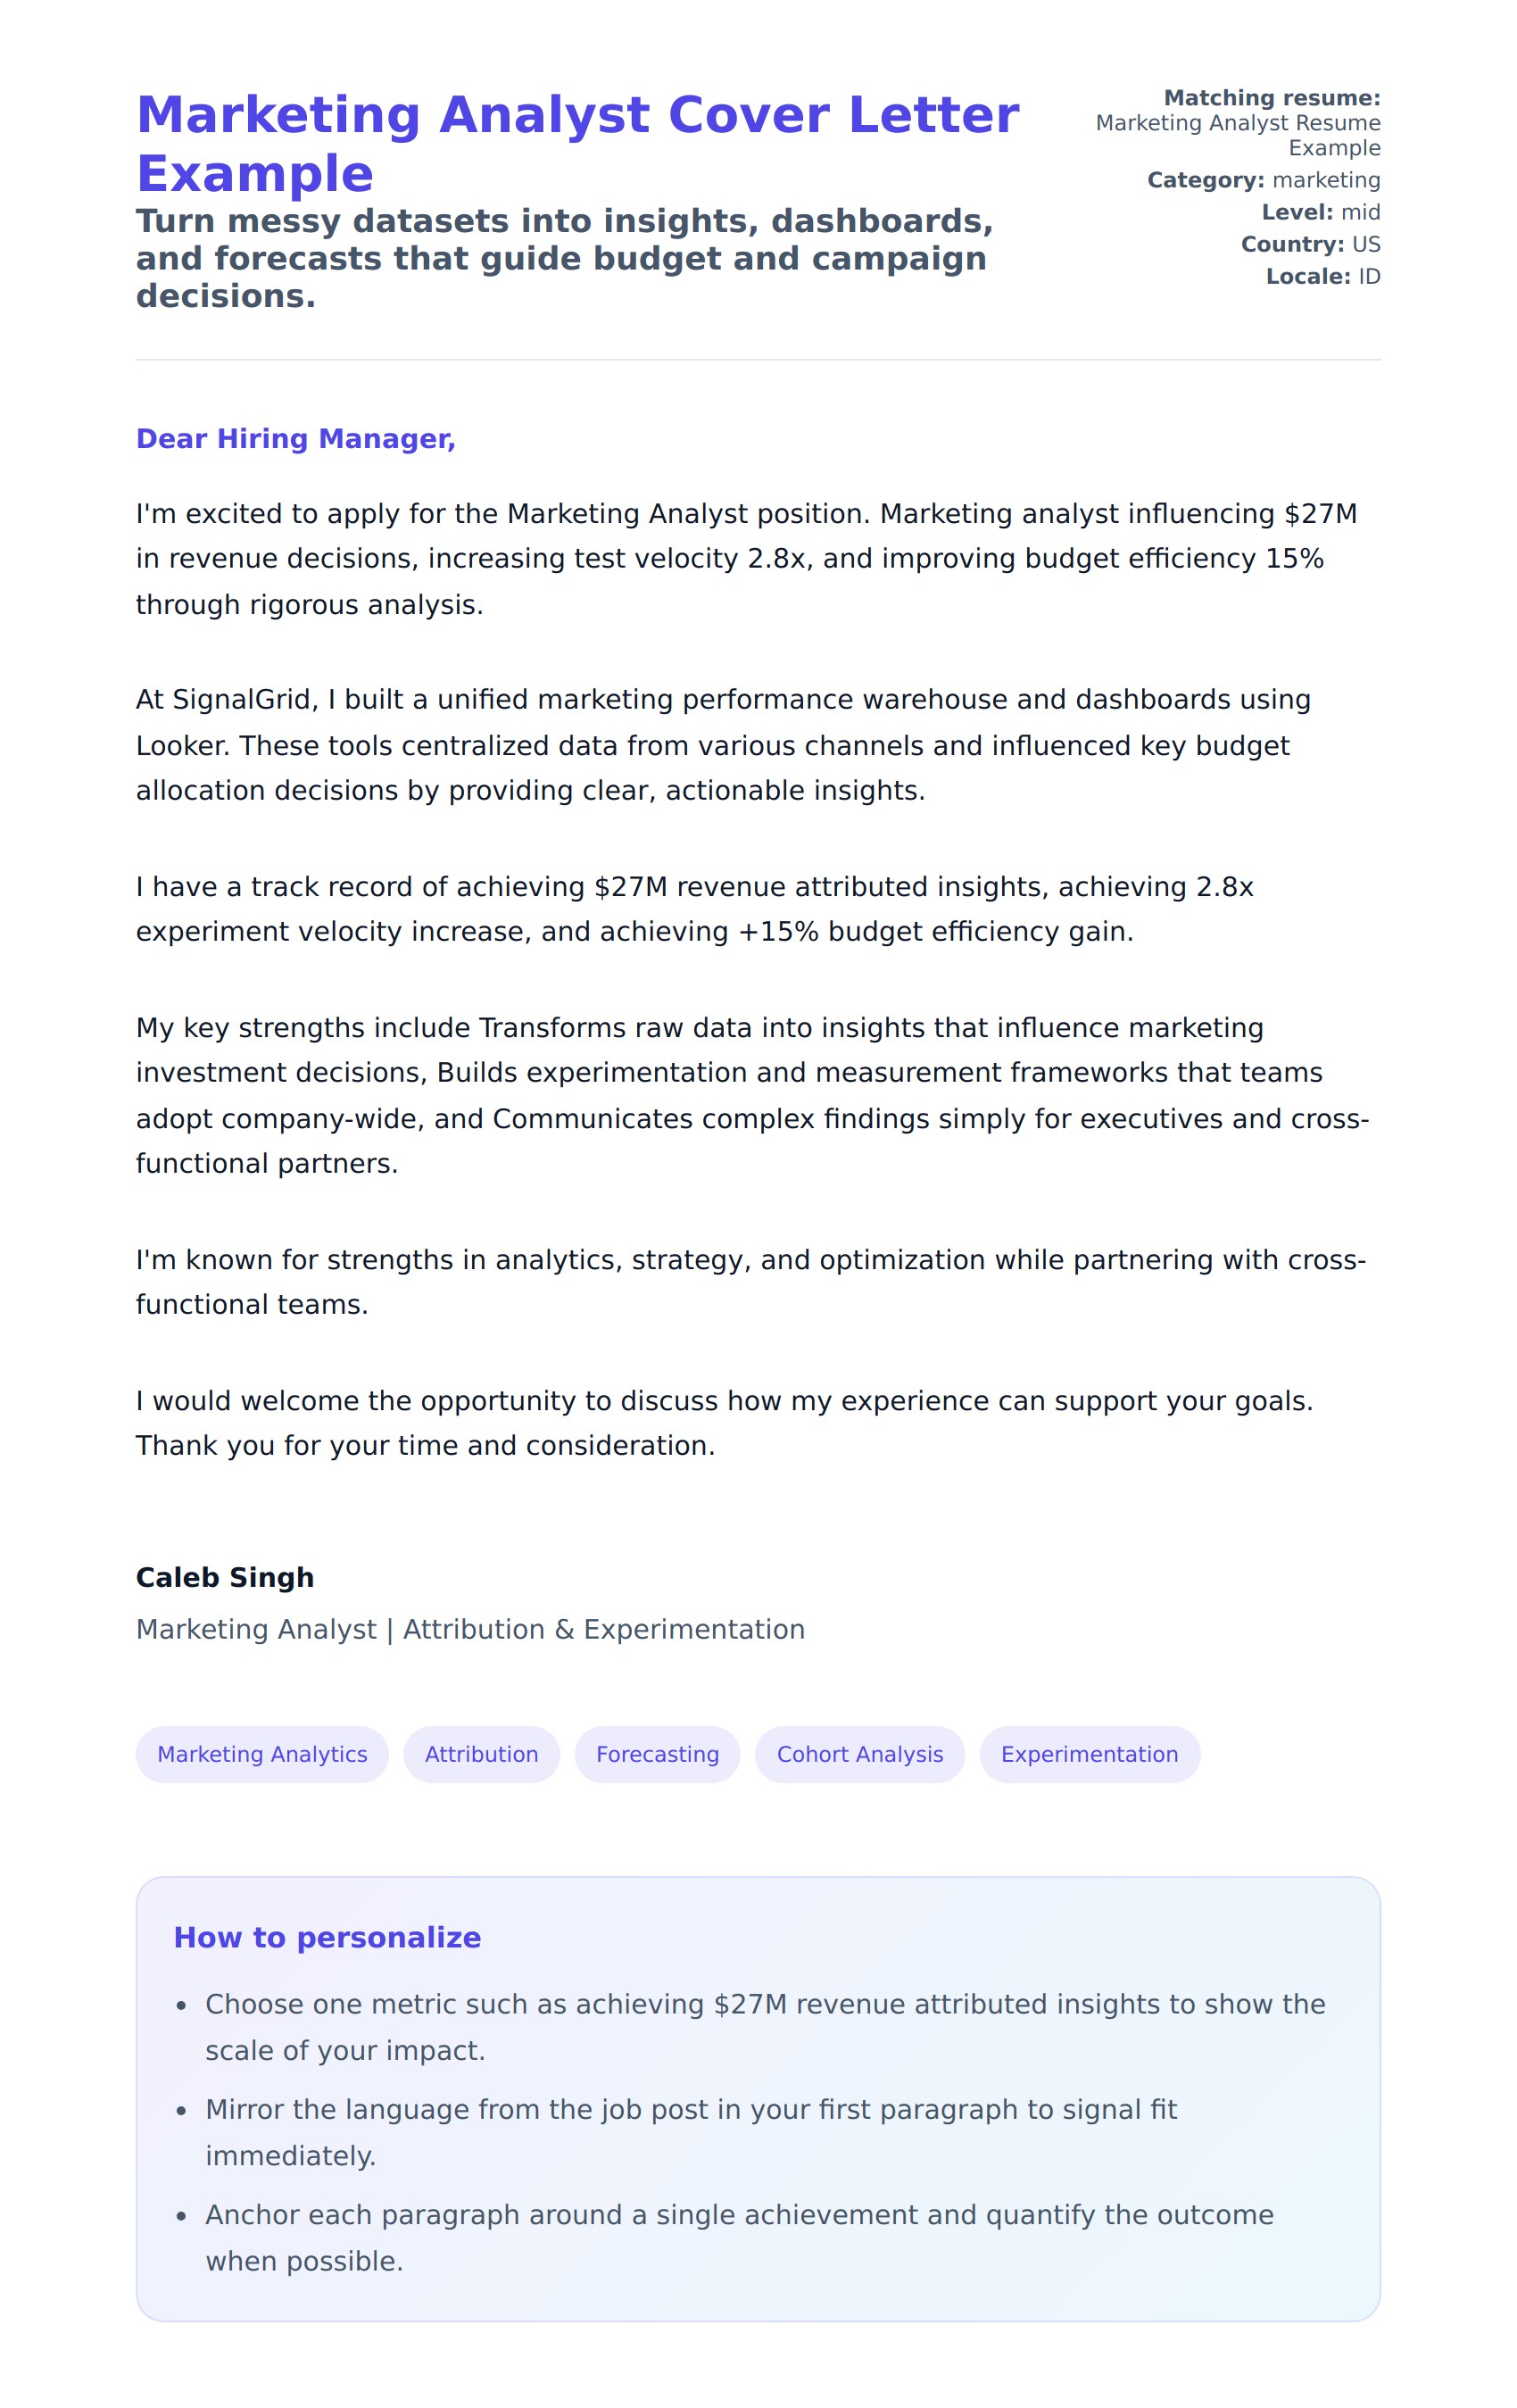Screen dimensions: 1517x2408
Task: Click the Cohort Analysis tag
Action: click(859, 1753)
